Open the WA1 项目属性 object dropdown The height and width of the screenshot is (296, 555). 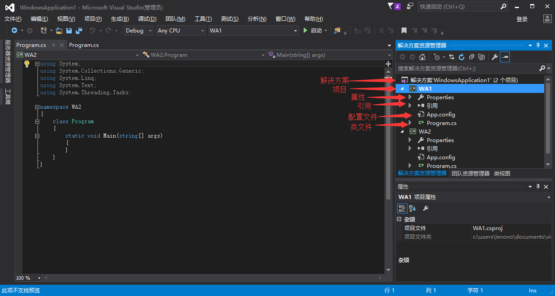474,197
